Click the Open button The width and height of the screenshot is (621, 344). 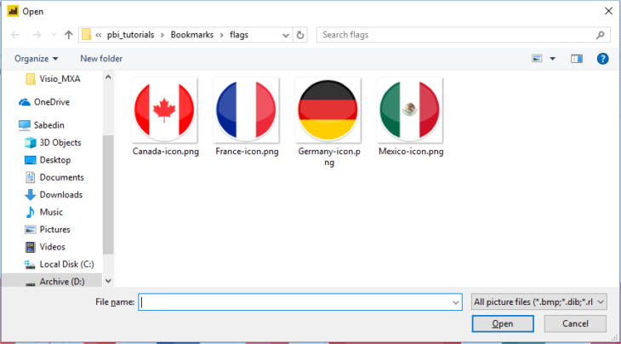pos(503,324)
